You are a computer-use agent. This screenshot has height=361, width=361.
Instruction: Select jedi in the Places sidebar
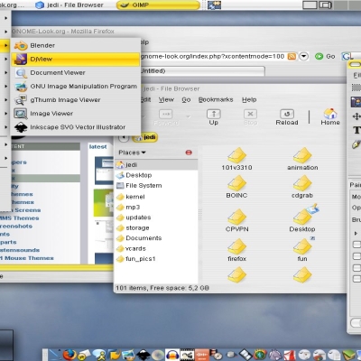(x=156, y=165)
